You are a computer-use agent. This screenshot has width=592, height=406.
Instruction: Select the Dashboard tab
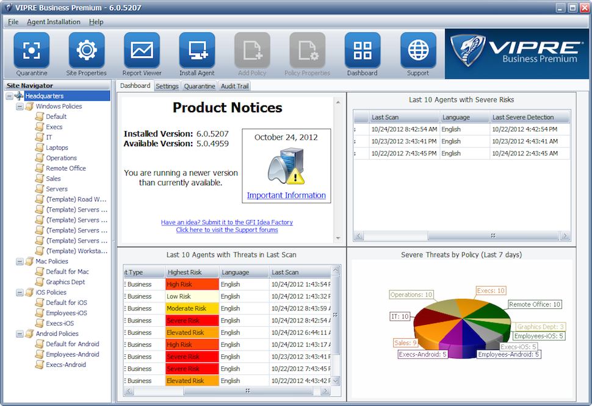135,85
